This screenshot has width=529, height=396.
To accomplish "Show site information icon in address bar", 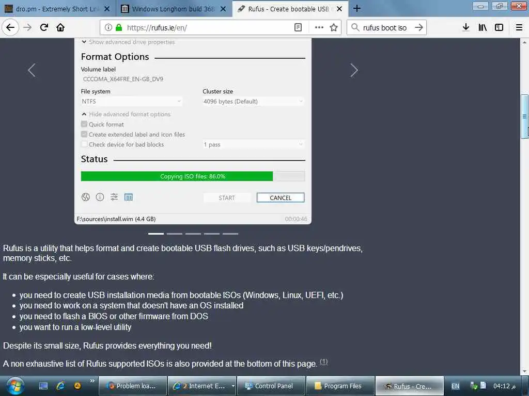I will (108, 27).
